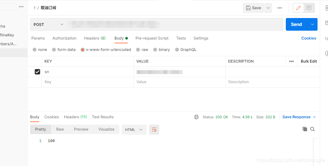Click the empty Value placeholder field
The image size is (328, 166).
179,82
